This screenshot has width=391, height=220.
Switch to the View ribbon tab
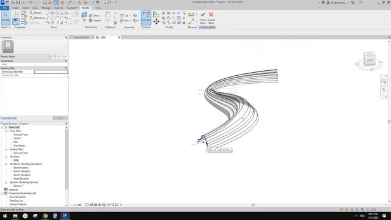35,8
